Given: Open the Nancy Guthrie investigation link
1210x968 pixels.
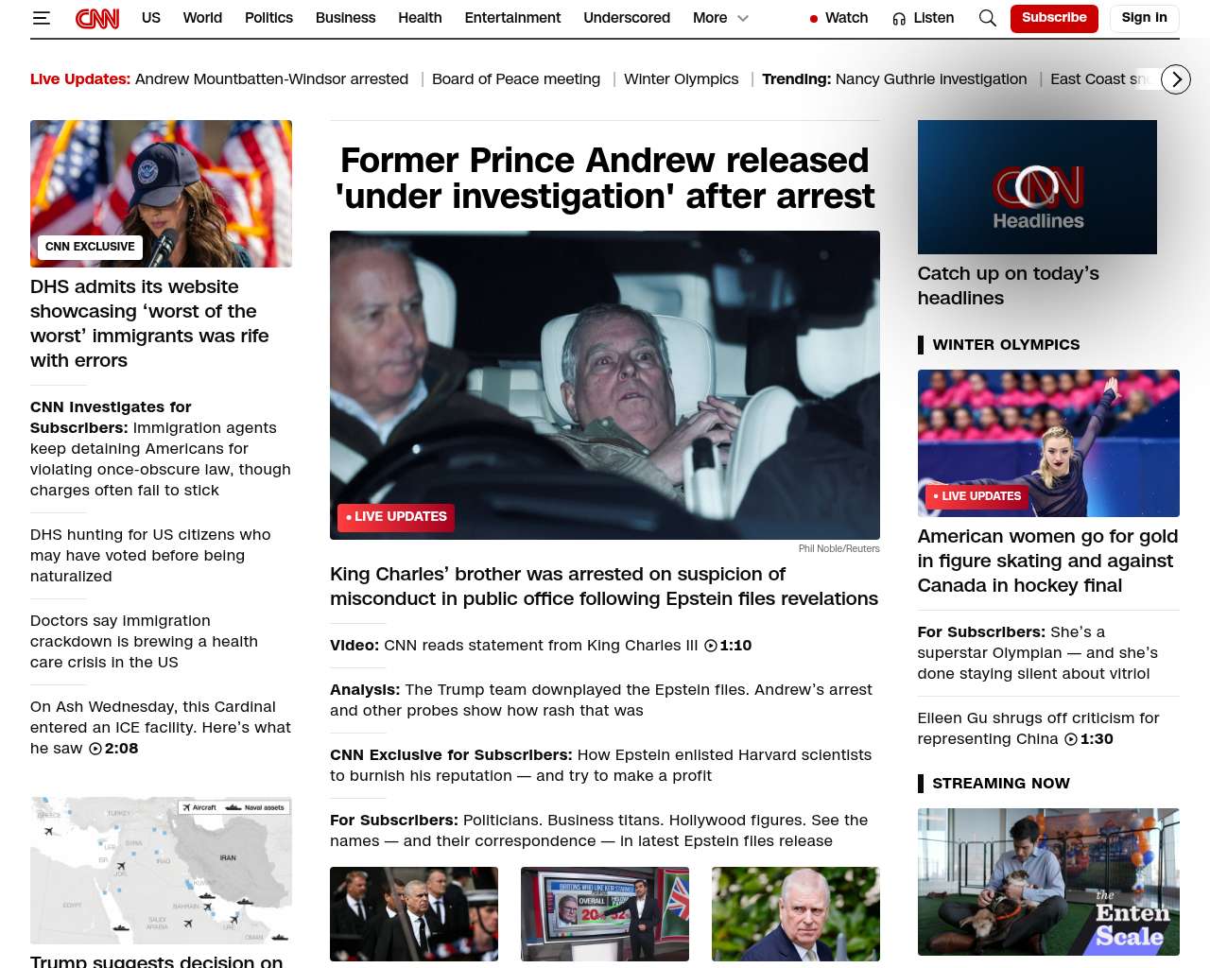Looking at the screenshot, I should coord(931,79).
